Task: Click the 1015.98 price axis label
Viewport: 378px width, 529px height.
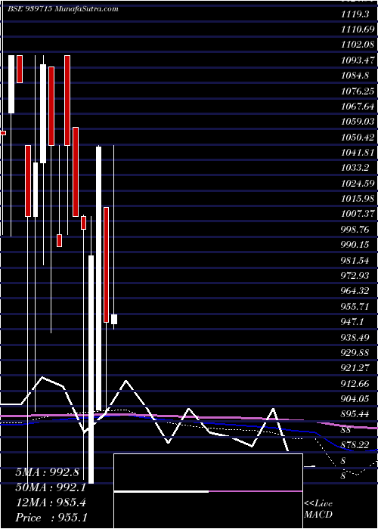Action: 358,199
